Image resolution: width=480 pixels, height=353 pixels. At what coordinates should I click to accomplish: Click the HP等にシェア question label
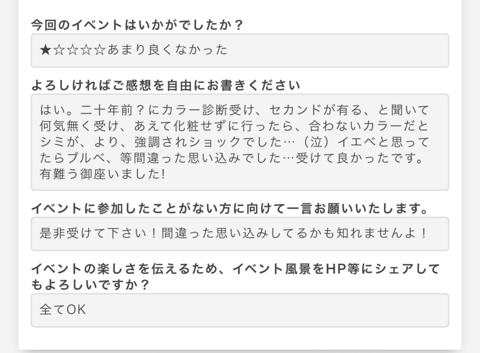tap(235, 277)
